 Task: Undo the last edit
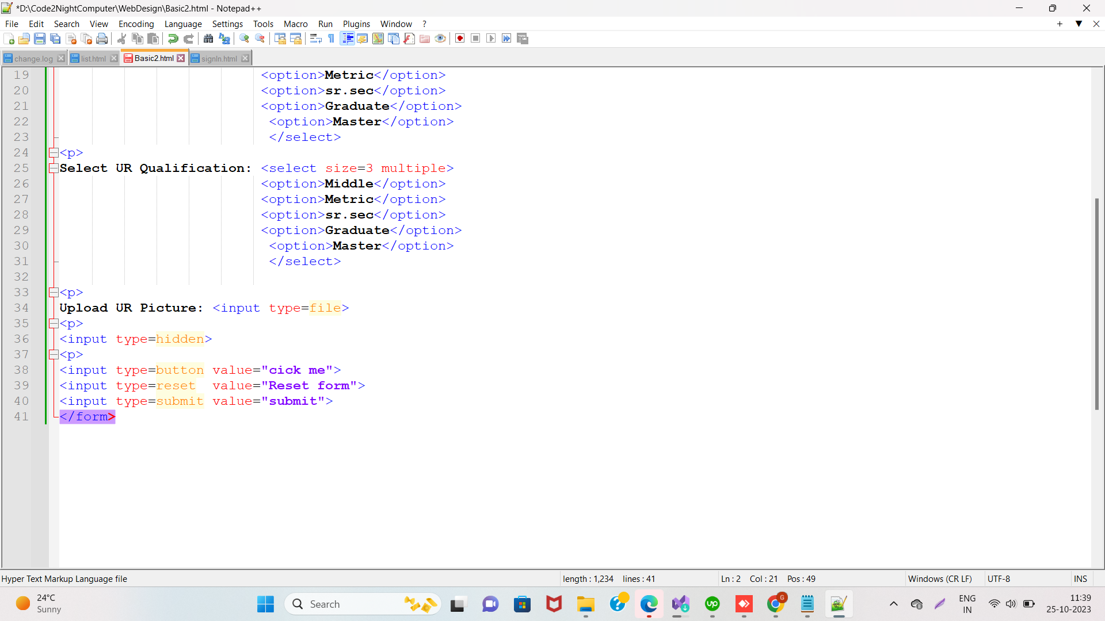172,39
